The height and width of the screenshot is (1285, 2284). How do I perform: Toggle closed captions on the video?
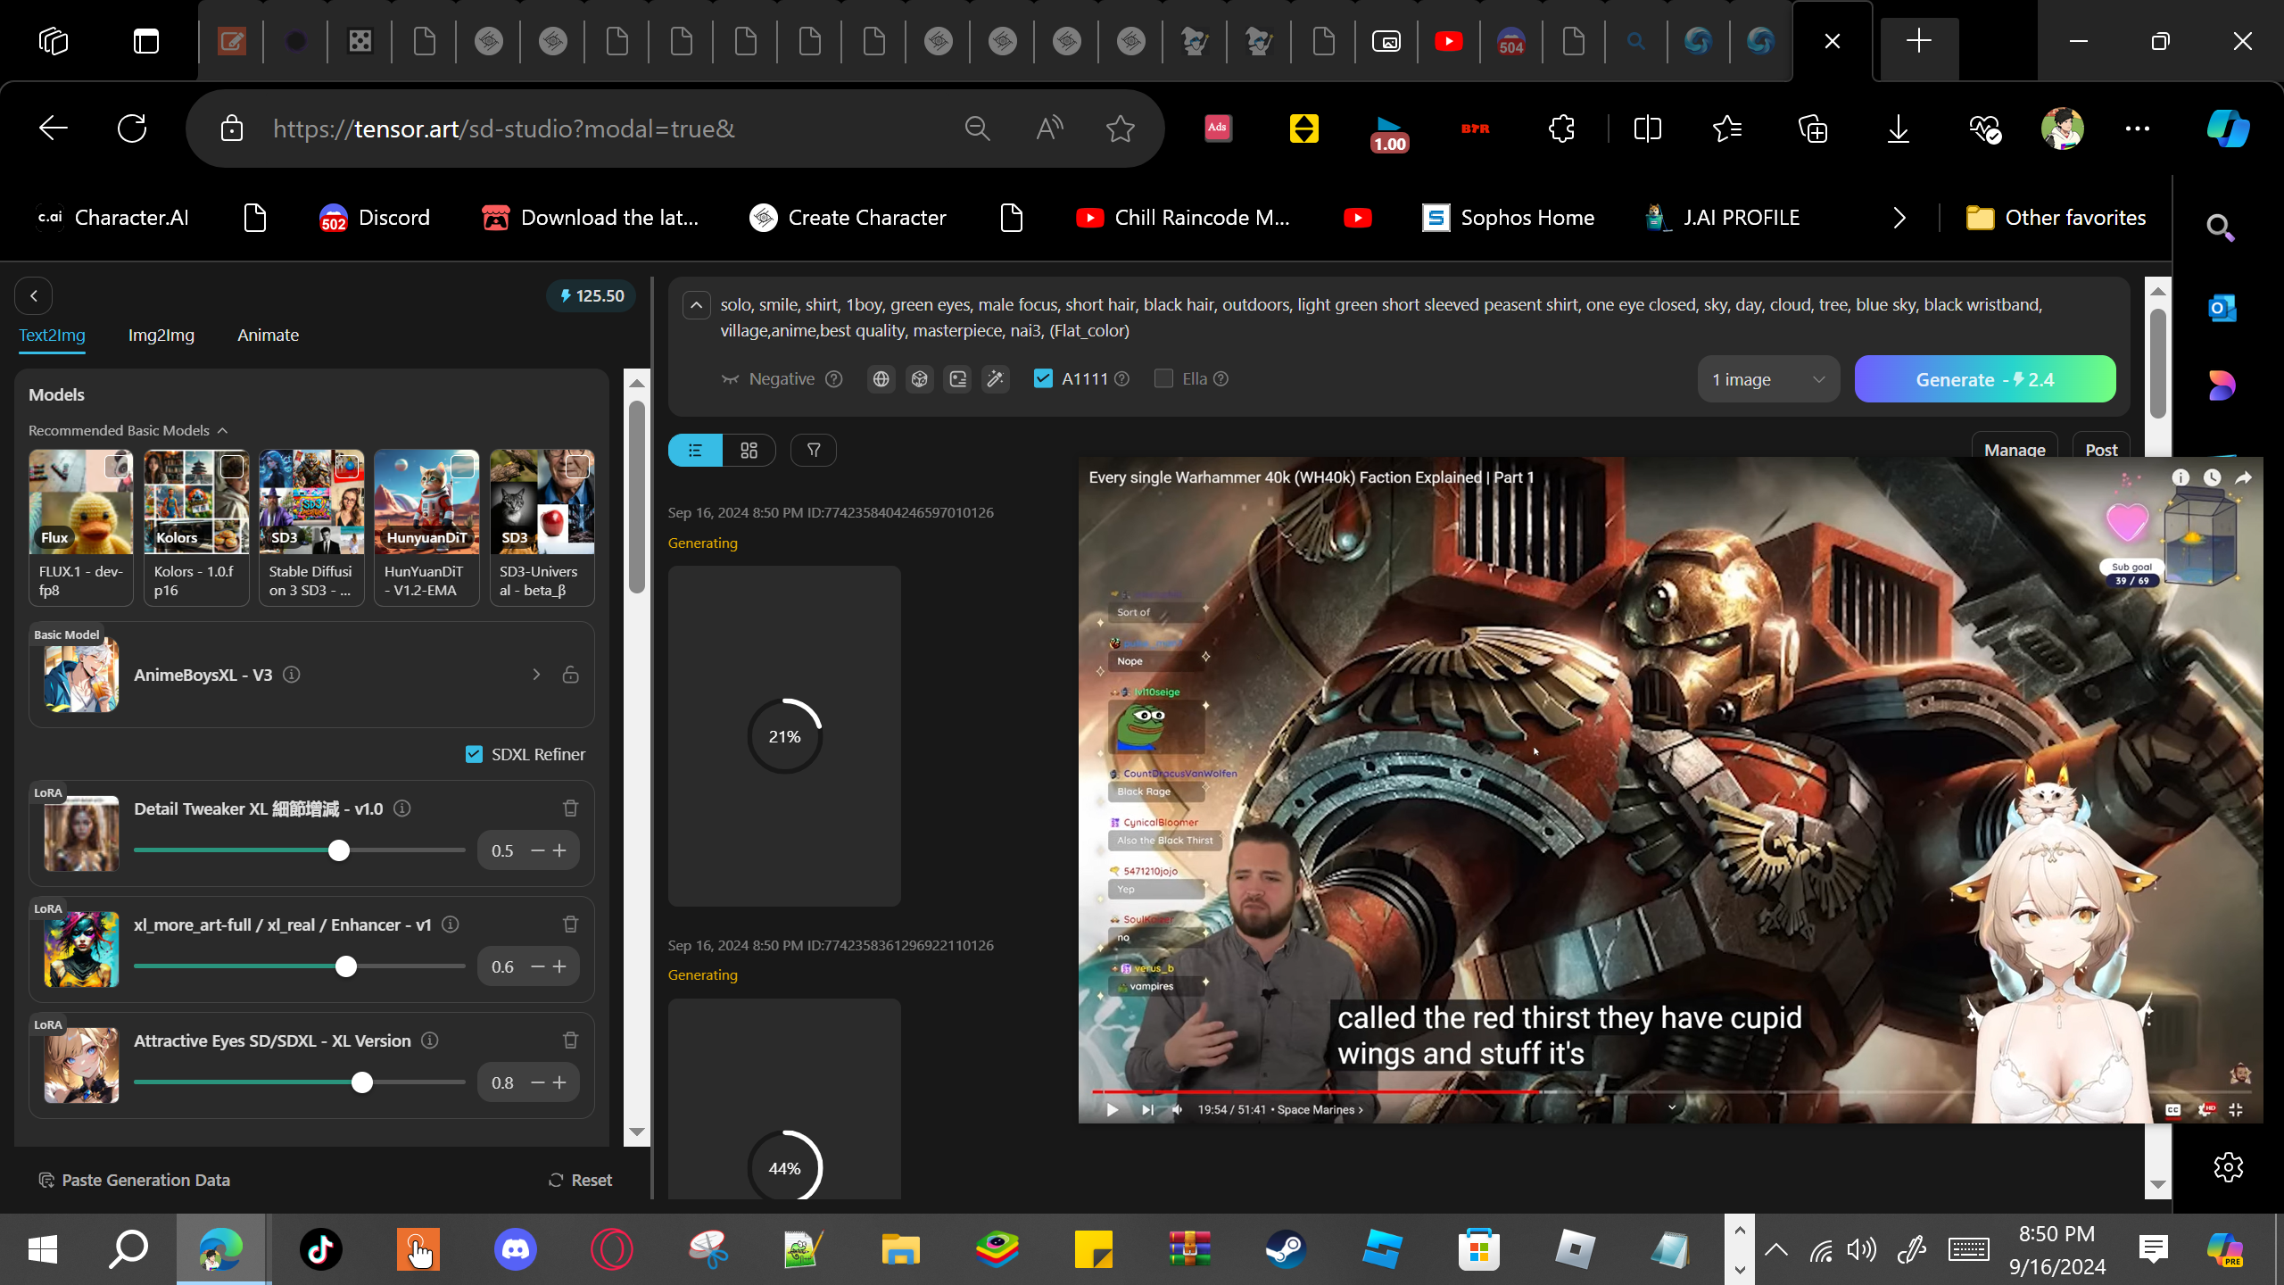pos(2173,1109)
